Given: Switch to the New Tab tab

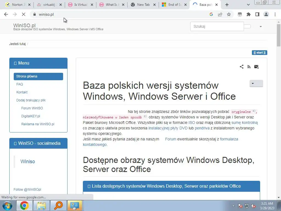Looking at the screenshot, I should (141, 5).
